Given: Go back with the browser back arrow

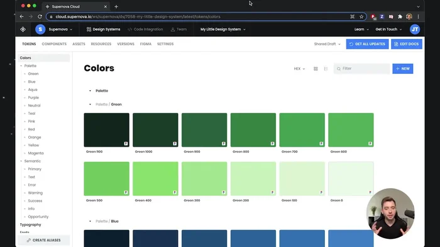Looking at the screenshot, I should (x=21, y=16).
